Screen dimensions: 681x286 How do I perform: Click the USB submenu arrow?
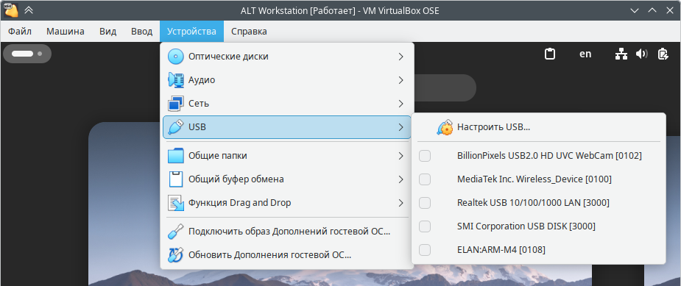(401, 127)
